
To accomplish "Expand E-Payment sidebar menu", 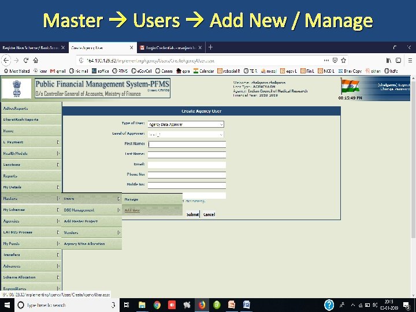I will (31, 142).
